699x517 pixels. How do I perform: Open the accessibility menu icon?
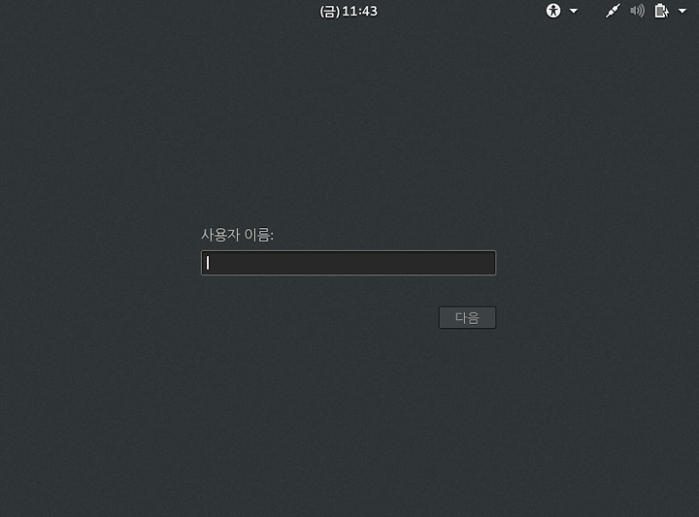tap(553, 11)
